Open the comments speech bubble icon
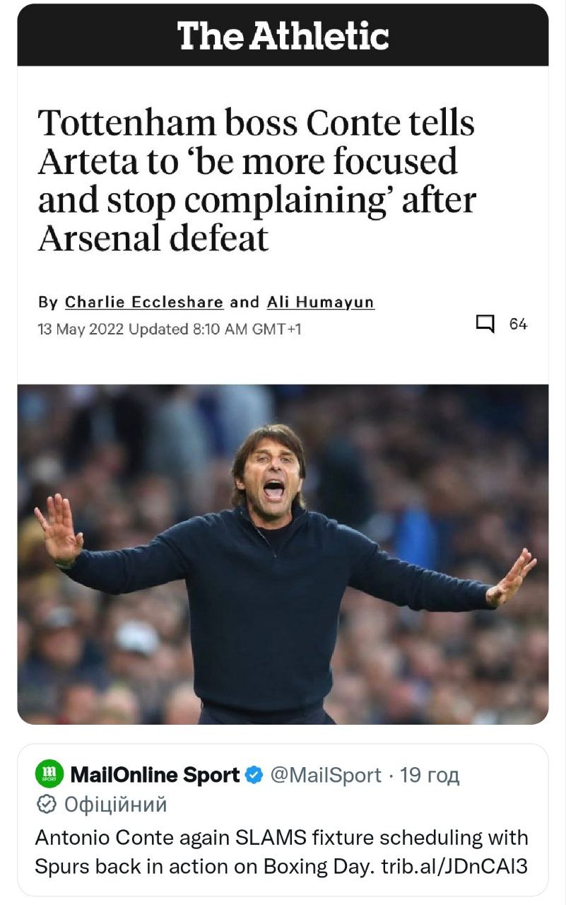 click(485, 324)
